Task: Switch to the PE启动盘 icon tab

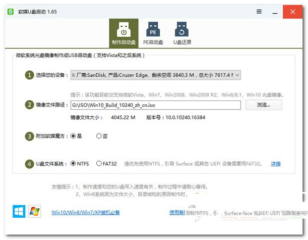Action: (153, 33)
